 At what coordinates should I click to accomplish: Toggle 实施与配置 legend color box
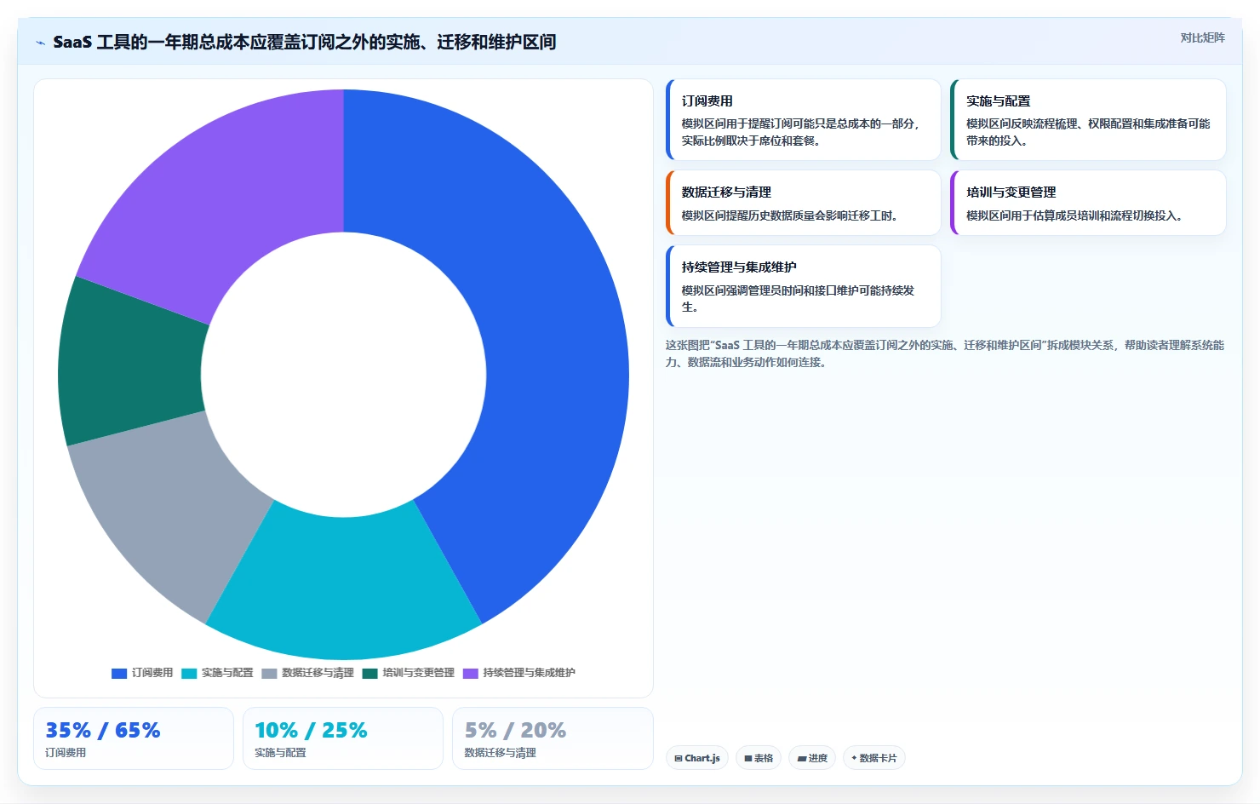(x=189, y=673)
